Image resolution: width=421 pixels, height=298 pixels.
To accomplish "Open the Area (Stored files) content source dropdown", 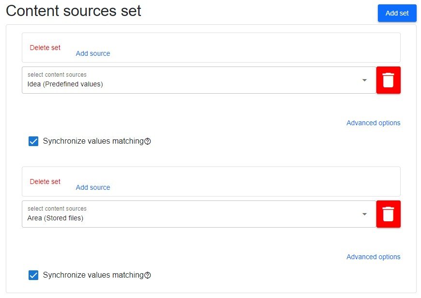I will pyautogui.click(x=199, y=214).
